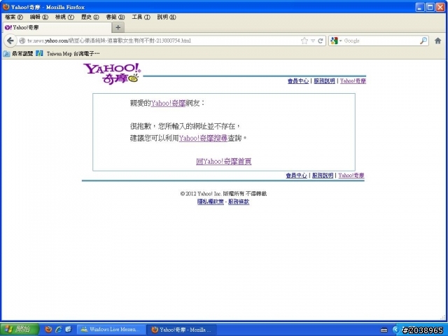Open the search engine selector Google icon
The width and height of the screenshot is (448, 336).
[x=334, y=41]
